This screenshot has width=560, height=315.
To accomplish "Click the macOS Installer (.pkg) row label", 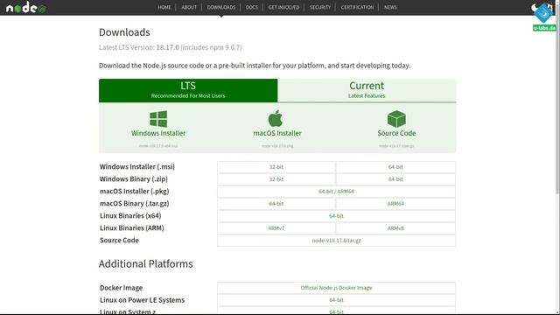I will pos(134,192).
